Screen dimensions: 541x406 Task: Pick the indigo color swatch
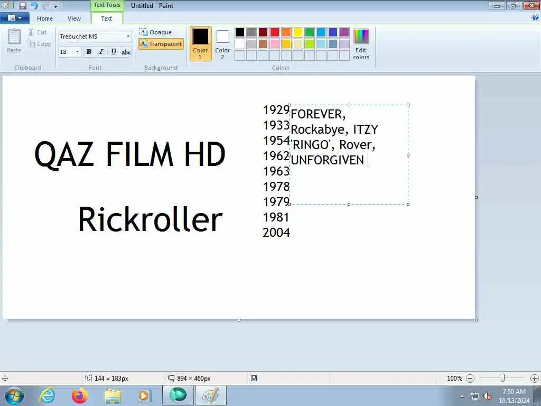pos(333,32)
